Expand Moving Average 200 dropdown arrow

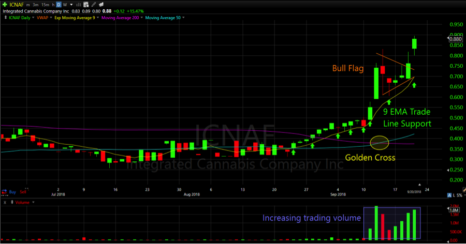141,18
